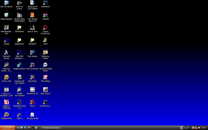Open the Utforskaren shortcut

(19, 29)
